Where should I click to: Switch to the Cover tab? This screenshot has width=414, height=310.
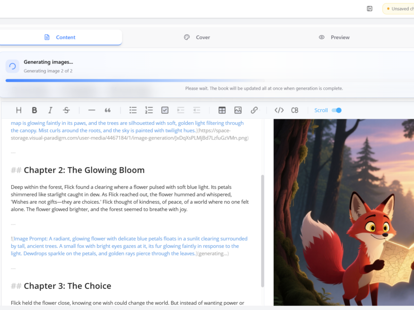coord(197,38)
